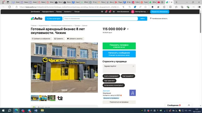Send the message with arrow icon
This screenshot has height=113, width=202.
[133, 66]
